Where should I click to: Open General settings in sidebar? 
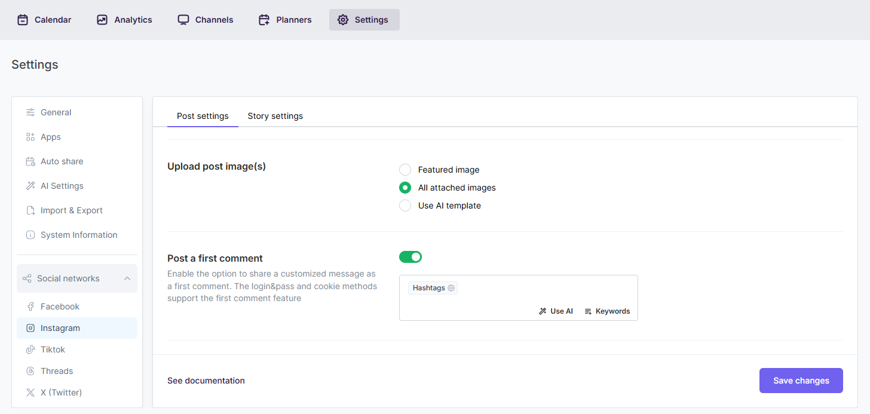pyautogui.click(x=77, y=112)
